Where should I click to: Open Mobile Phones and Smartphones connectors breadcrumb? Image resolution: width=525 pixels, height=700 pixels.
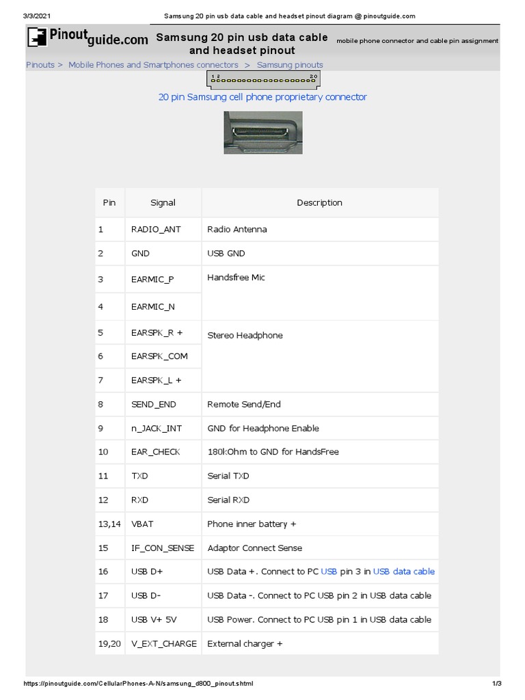pyautogui.click(x=153, y=65)
